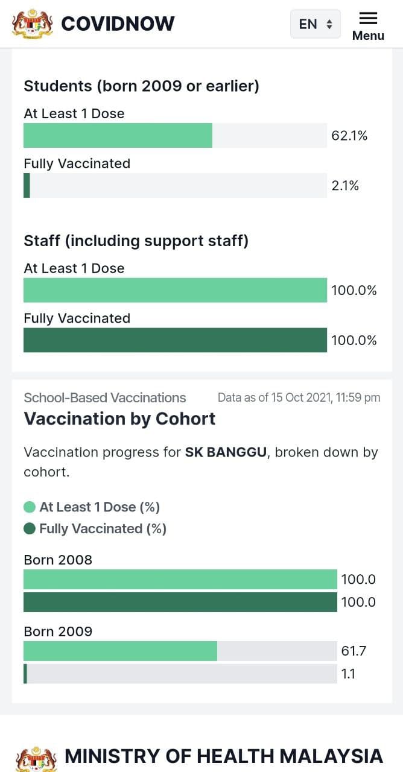Click the Born 2009 at least 1 dose bar
The width and height of the screenshot is (403, 772).
click(120, 651)
